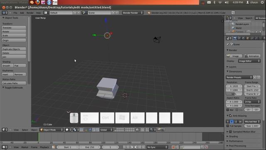Viewport: 266px width, 150px height.
Task: Open the Blender Render engine dropdown
Action: point(133,13)
